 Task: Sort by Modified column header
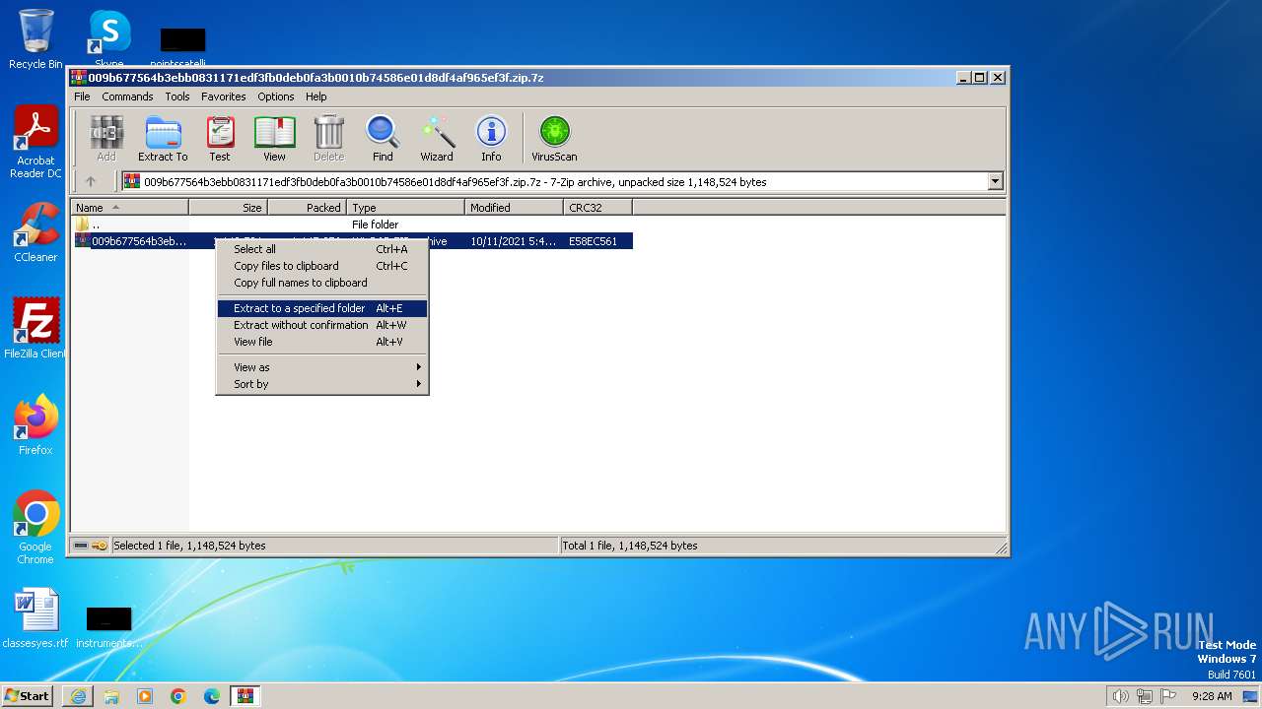pyautogui.click(x=514, y=208)
